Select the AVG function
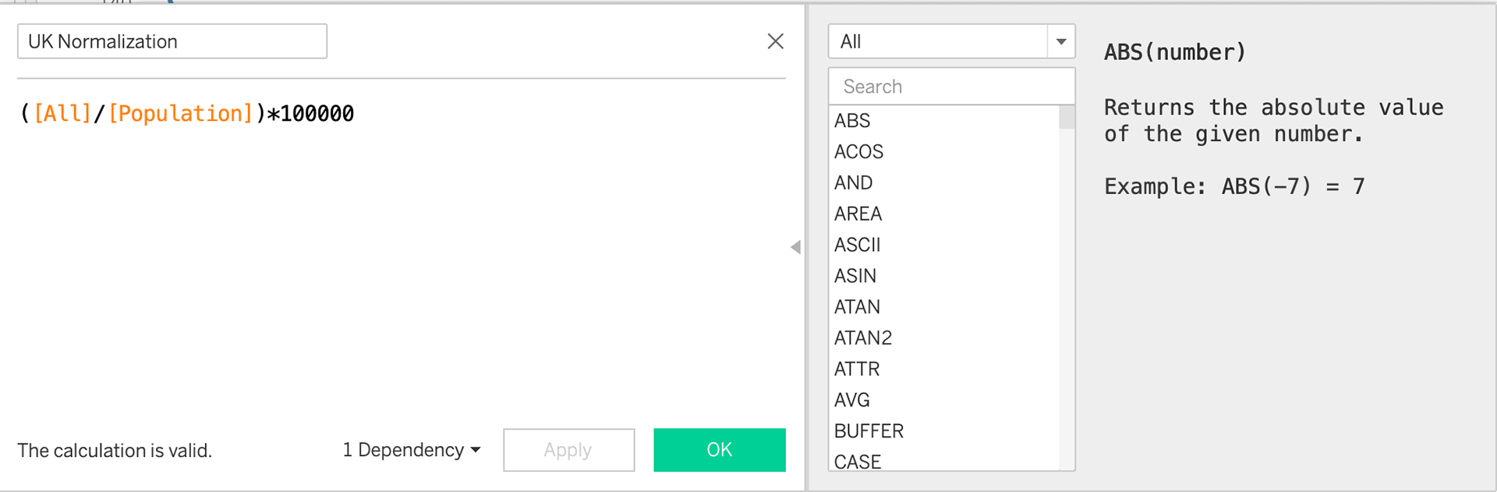The width and height of the screenshot is (1497, 492). click(851, 400)
